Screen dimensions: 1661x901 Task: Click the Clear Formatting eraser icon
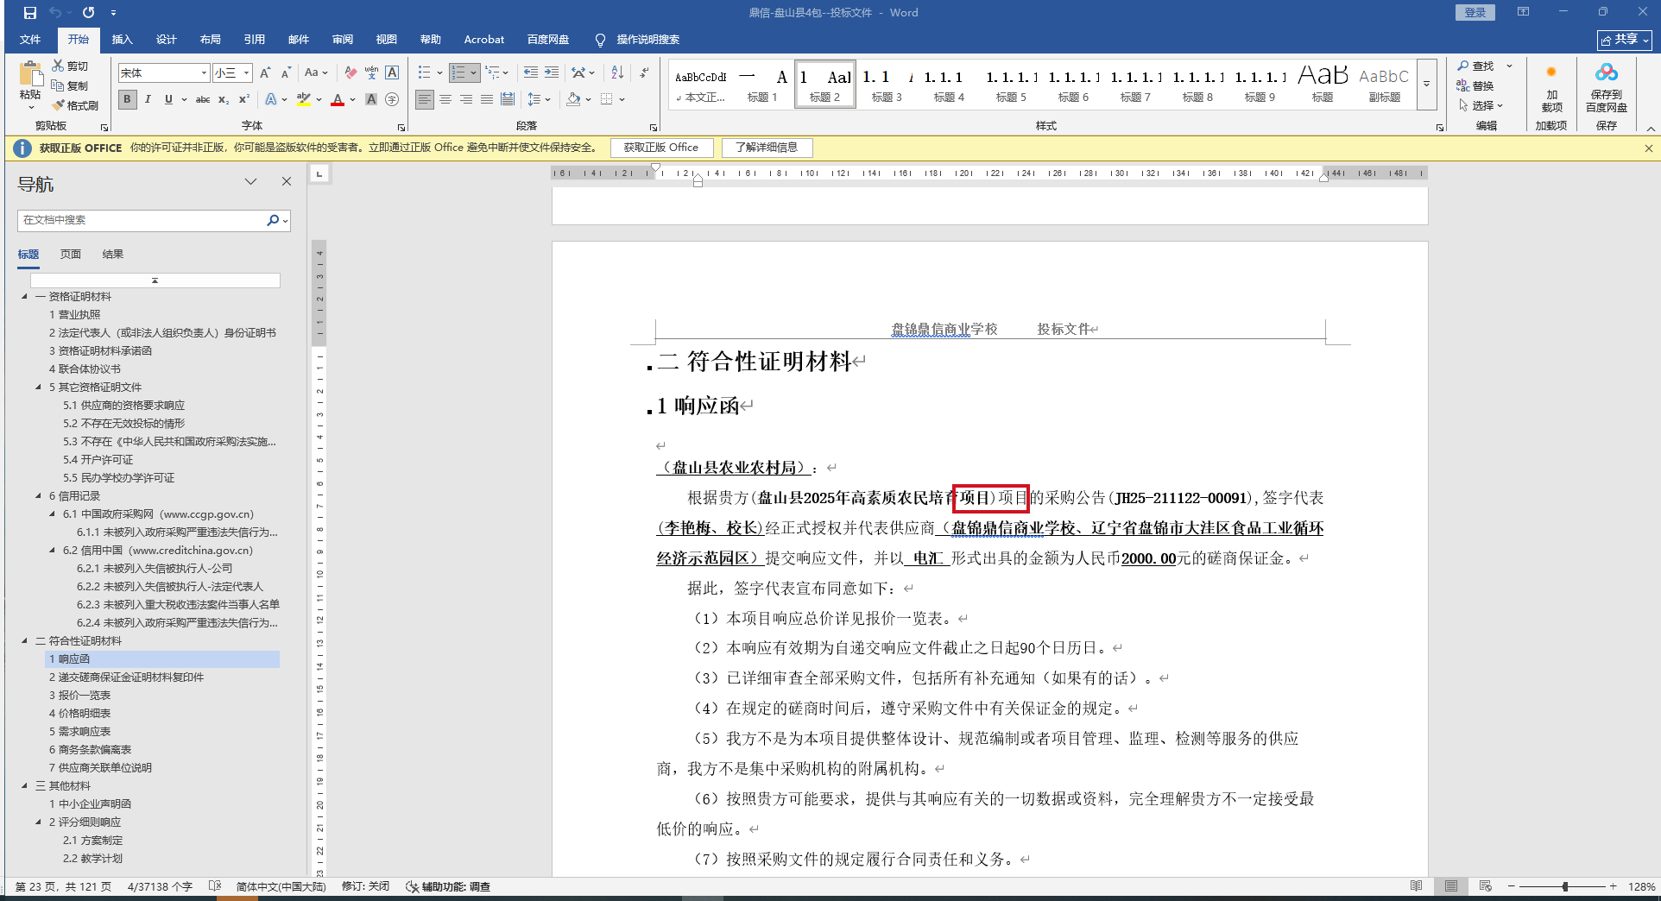[350, 73]
